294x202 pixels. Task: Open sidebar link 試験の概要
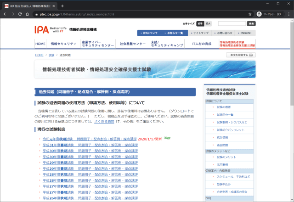224,107
